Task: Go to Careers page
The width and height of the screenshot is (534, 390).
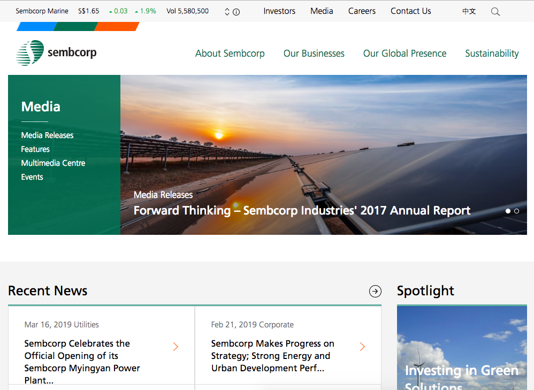Action: pyautogui.click(x=362, y=11)
